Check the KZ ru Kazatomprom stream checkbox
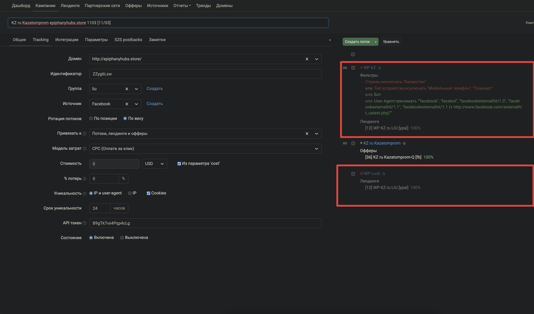 [x=353, y=143]
